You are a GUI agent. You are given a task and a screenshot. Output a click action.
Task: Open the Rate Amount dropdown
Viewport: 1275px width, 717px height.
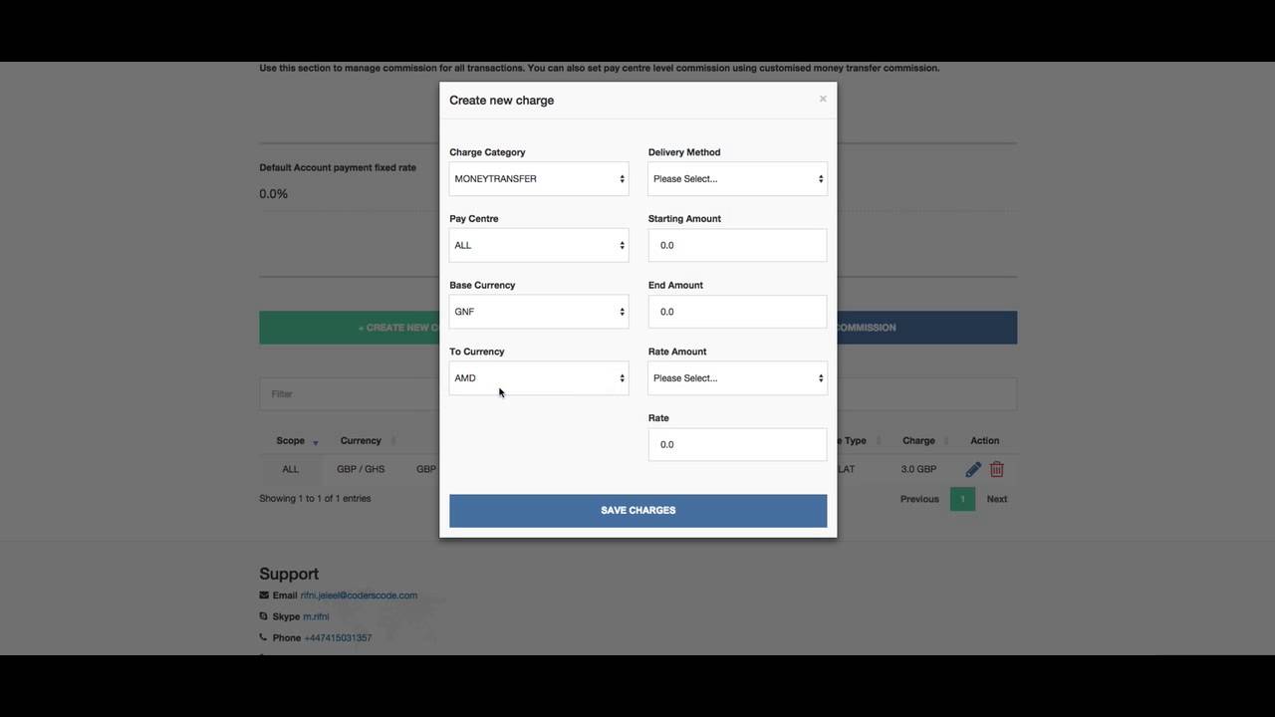(737, 378)
